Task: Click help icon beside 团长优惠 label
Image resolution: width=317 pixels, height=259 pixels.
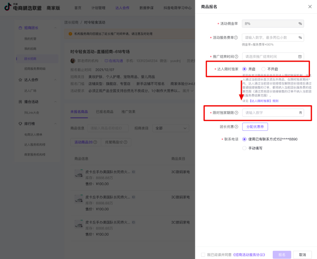Action: (x=237, y=127)
